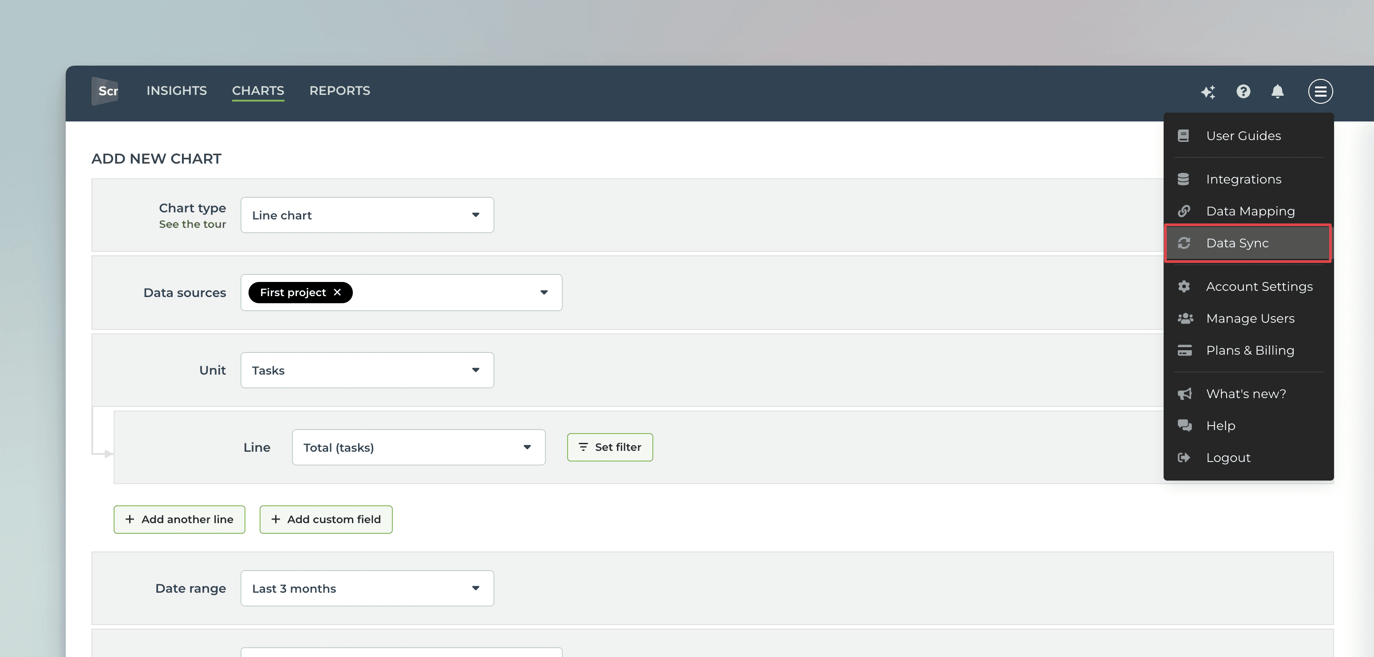Screen dimensions: 1374x657
Task: Remove the First project tag
Action: (x=337, y=292)
